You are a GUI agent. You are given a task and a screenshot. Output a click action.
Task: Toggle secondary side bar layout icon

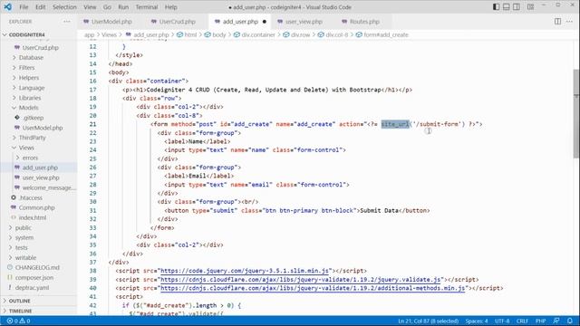pos(517,7)
